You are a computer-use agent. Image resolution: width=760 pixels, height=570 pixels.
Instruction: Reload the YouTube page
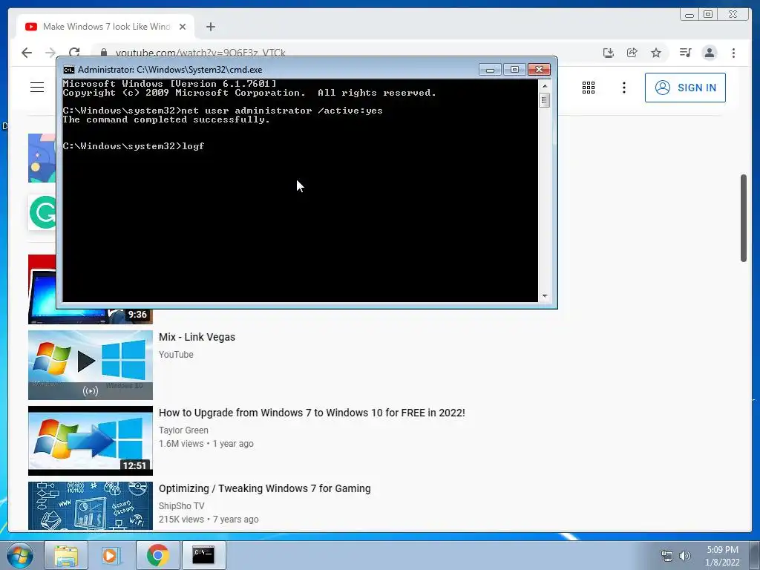74,53
